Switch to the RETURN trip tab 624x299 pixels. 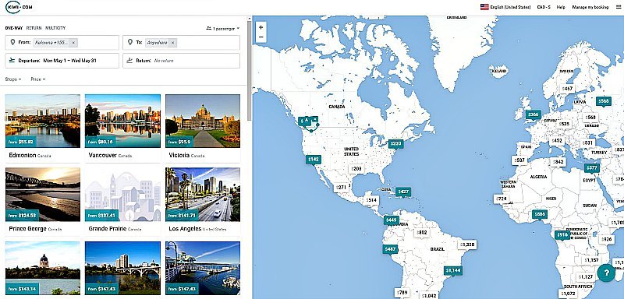pos(34,28)
